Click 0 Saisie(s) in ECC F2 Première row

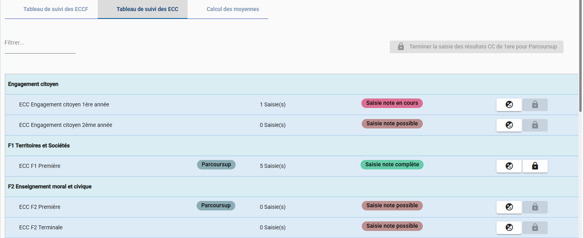pyautogui.click(x=273, y=207)
